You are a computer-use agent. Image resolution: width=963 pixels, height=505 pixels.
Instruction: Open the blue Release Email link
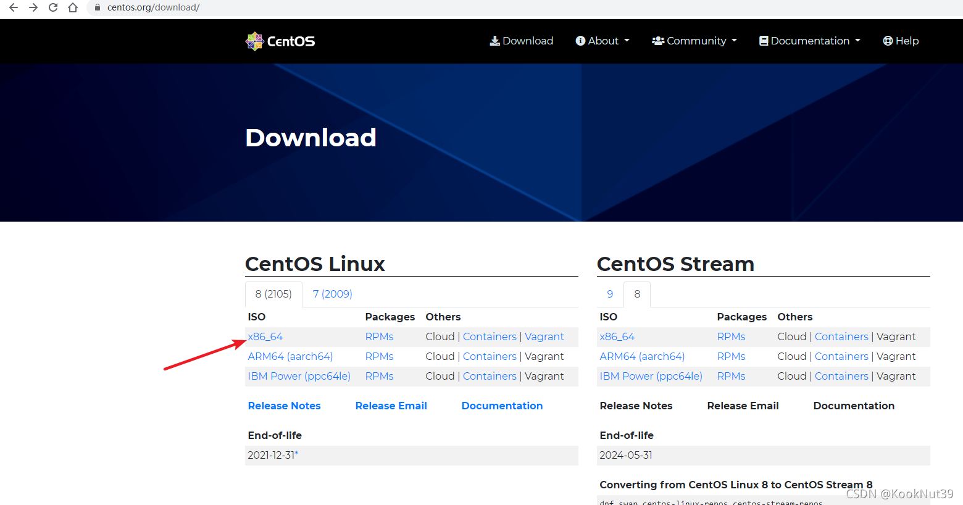coord(391,406)
